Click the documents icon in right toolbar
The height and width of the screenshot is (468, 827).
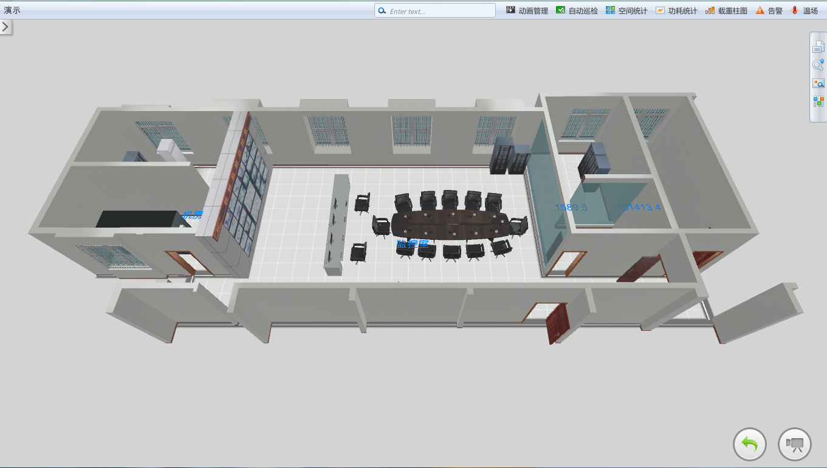[818, 47]
